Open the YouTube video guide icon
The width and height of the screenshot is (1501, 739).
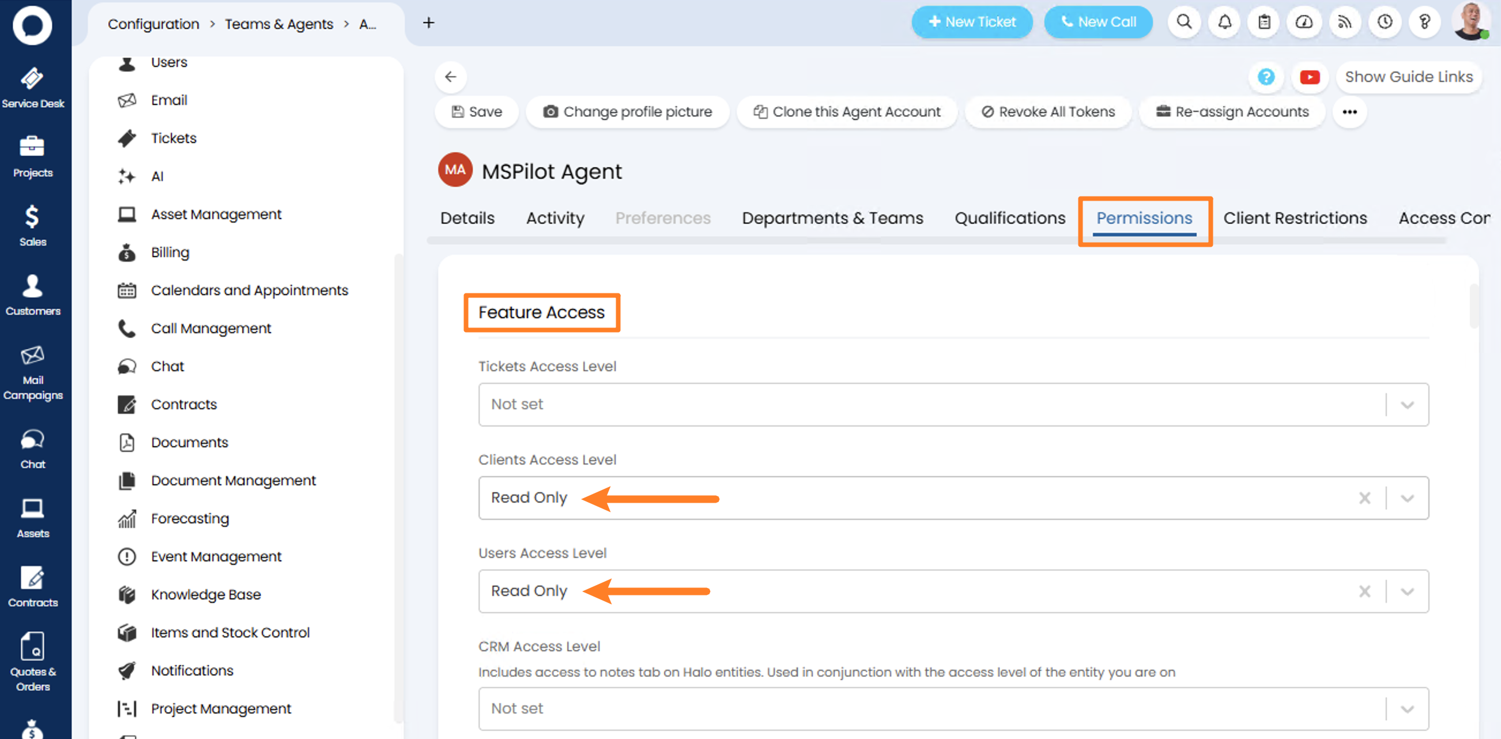click(1309, 76)
